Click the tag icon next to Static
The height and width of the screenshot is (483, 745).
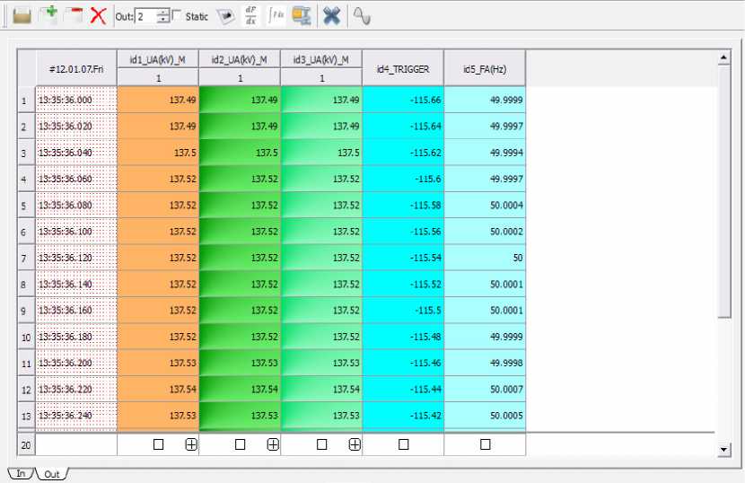pos(226,17)
